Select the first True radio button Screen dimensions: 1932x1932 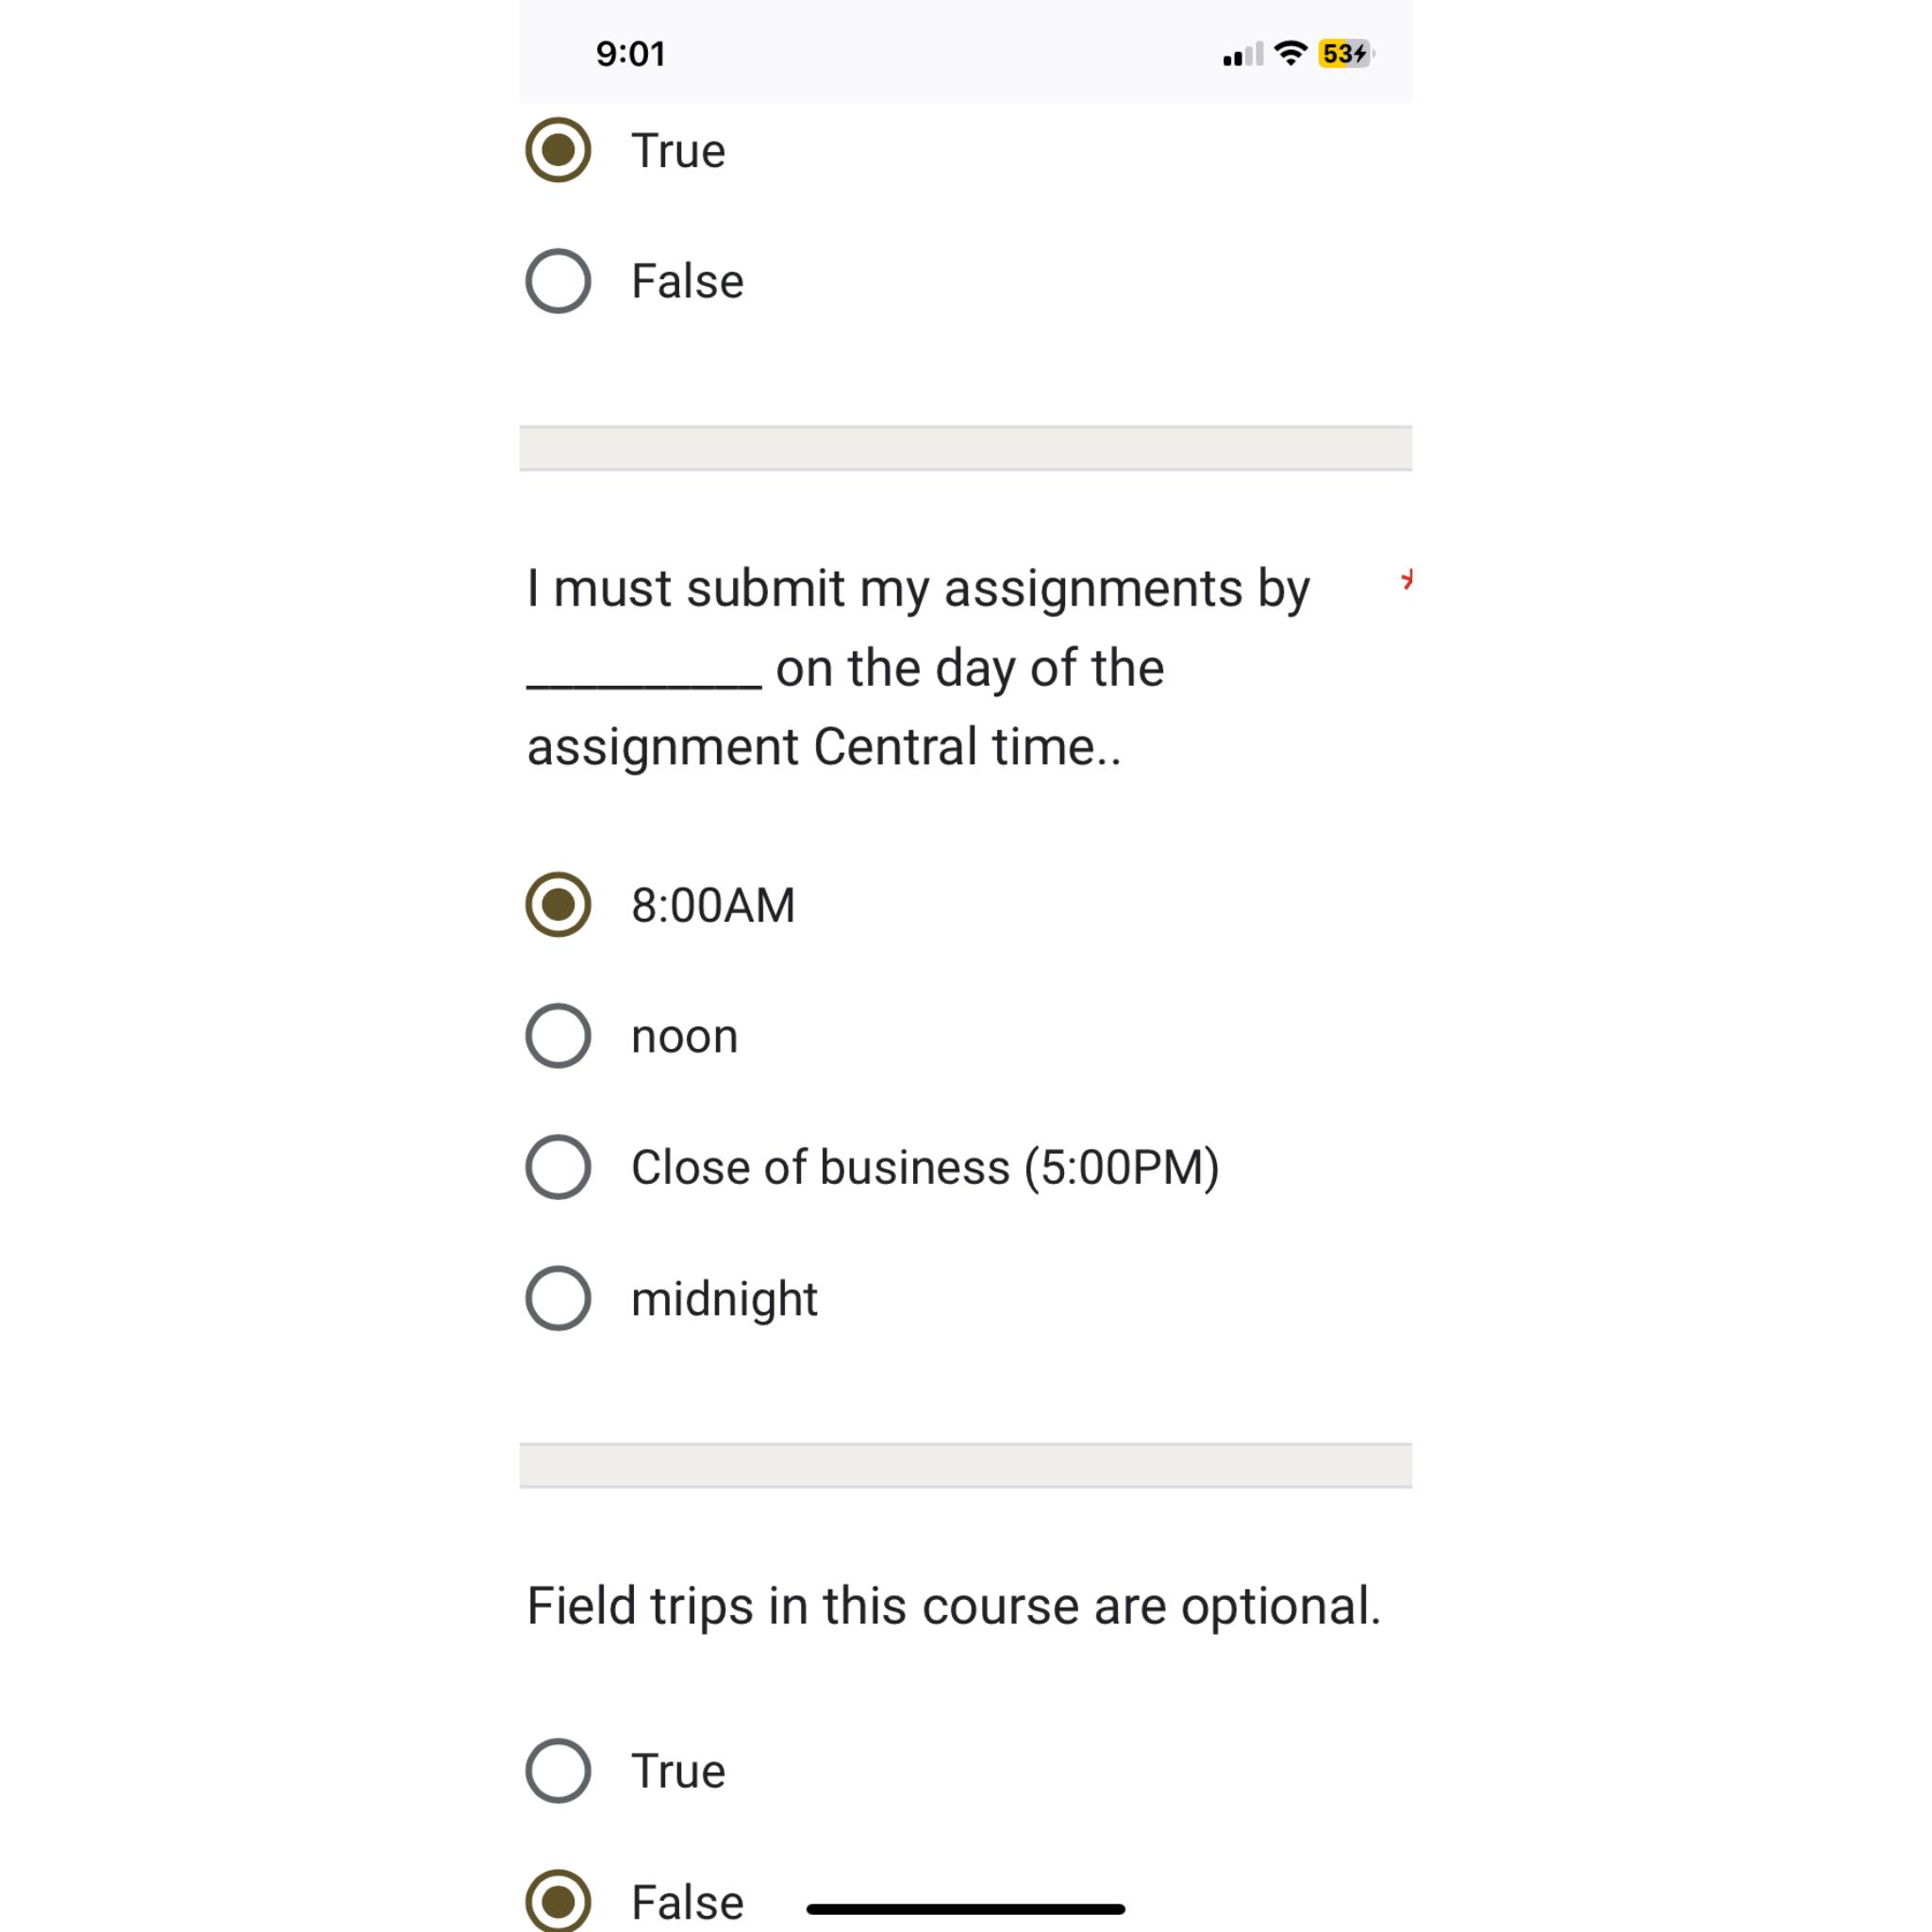click(x=558, y=150)
